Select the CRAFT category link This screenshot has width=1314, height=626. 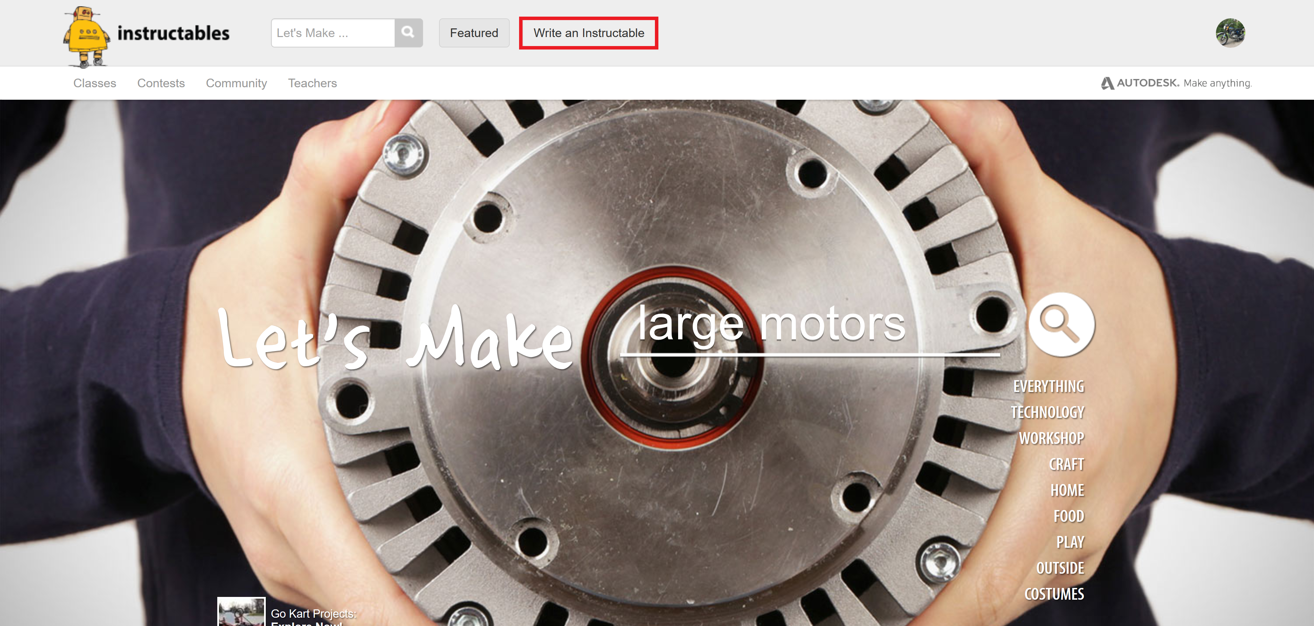click(1067, 464)
